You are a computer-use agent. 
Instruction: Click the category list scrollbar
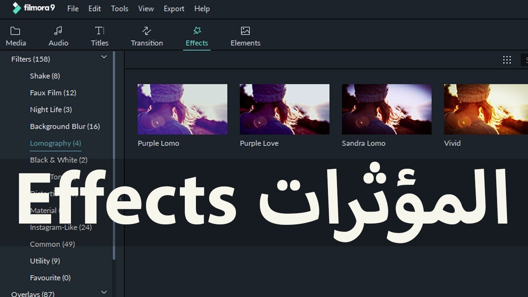[x=114, y=155]
